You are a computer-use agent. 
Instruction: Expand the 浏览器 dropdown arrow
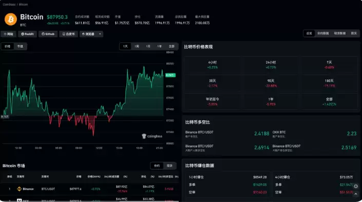100,34
